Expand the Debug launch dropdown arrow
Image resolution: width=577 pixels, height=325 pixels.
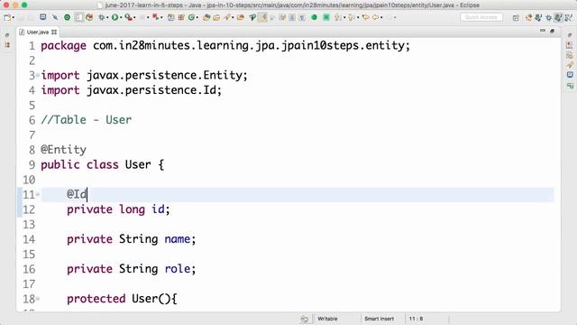point(107,17)
